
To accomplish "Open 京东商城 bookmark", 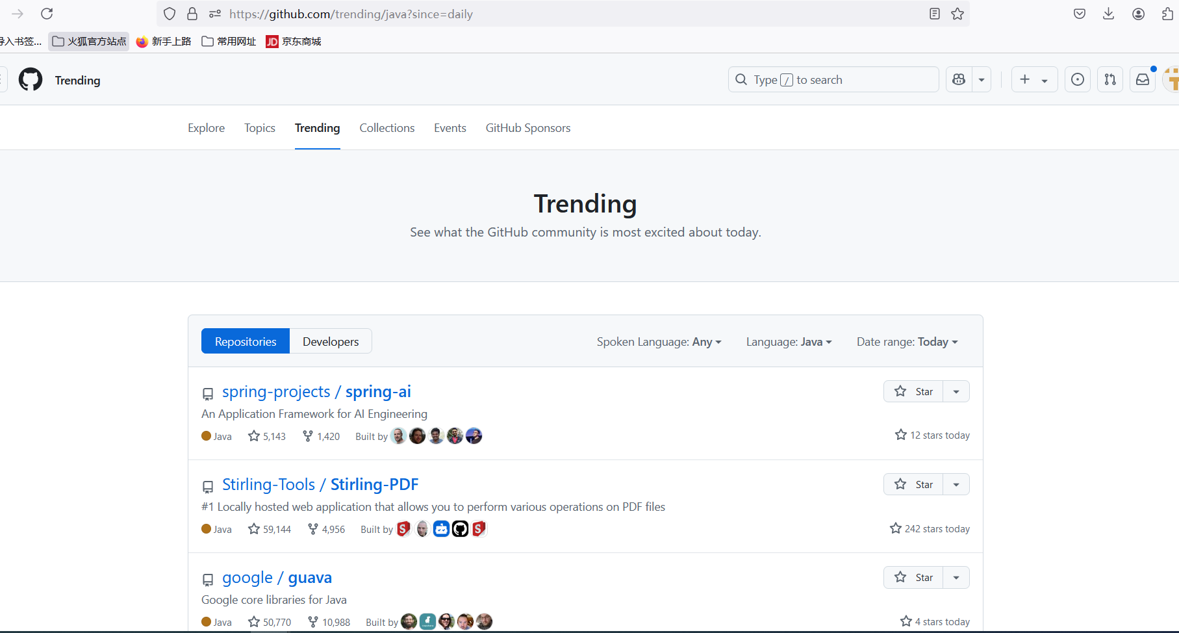I will tap(294, 41).
